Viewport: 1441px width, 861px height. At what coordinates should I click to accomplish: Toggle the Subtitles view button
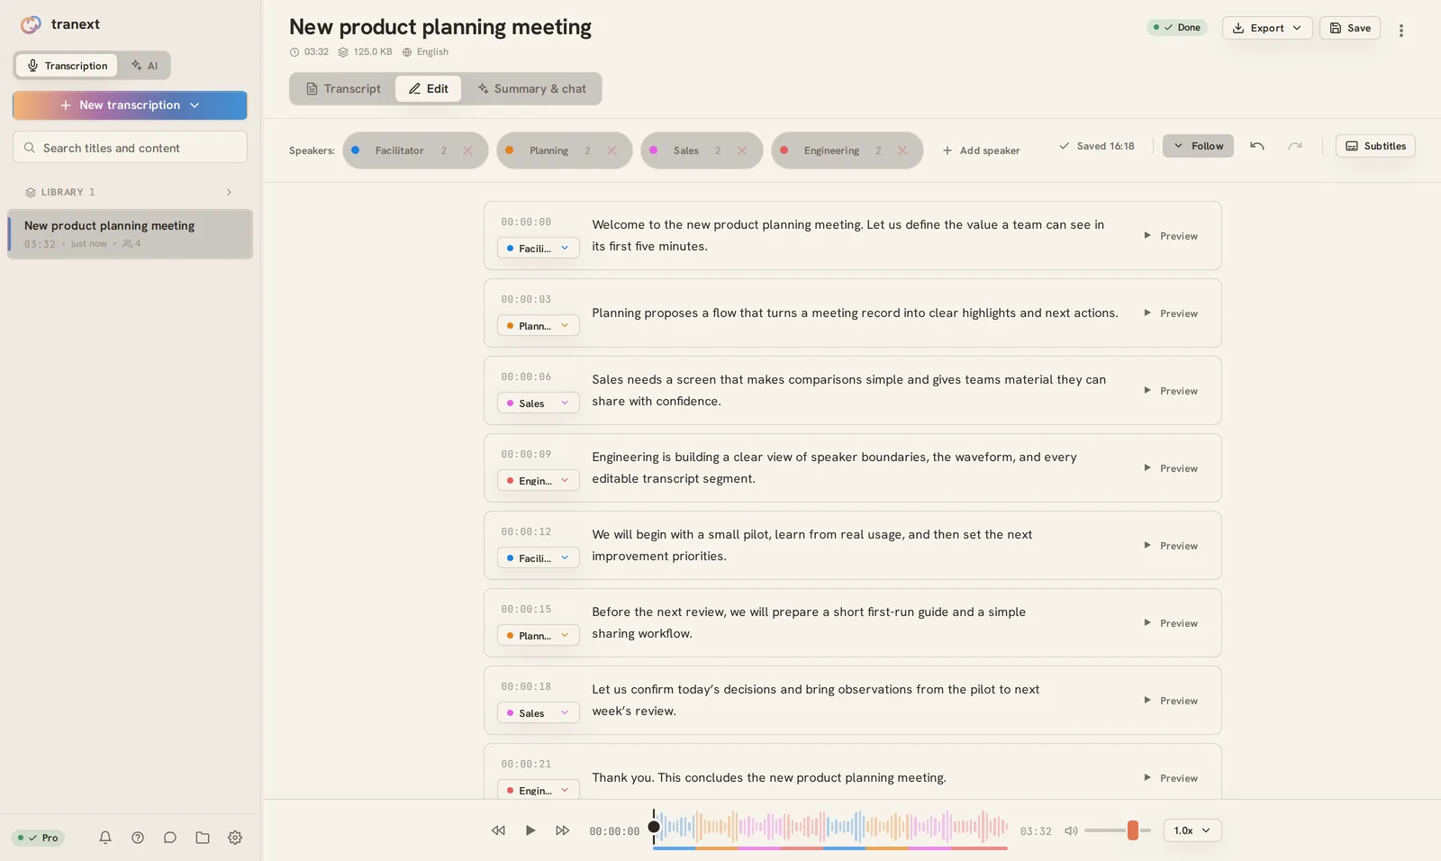[1375, 146]
